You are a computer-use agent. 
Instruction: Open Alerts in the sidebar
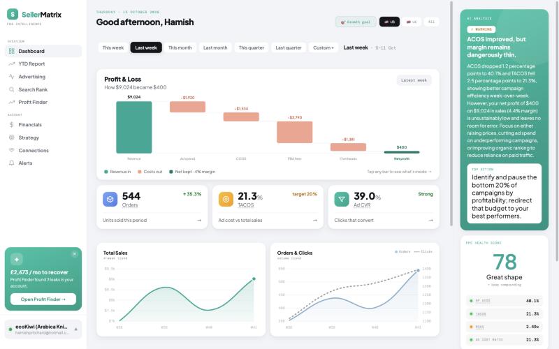tap(43, 163)
